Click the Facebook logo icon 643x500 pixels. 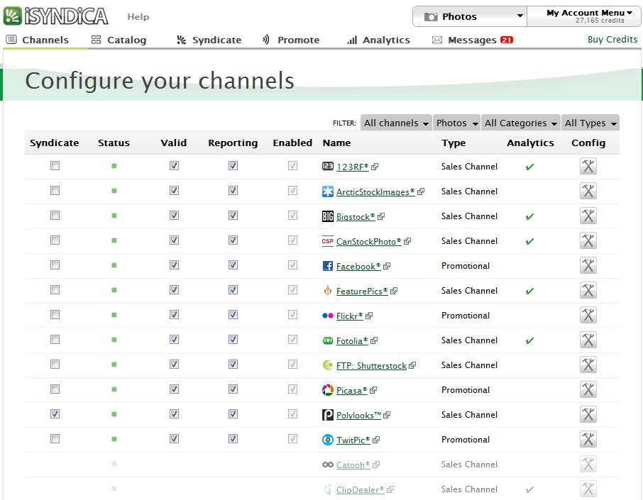(328, 266)
